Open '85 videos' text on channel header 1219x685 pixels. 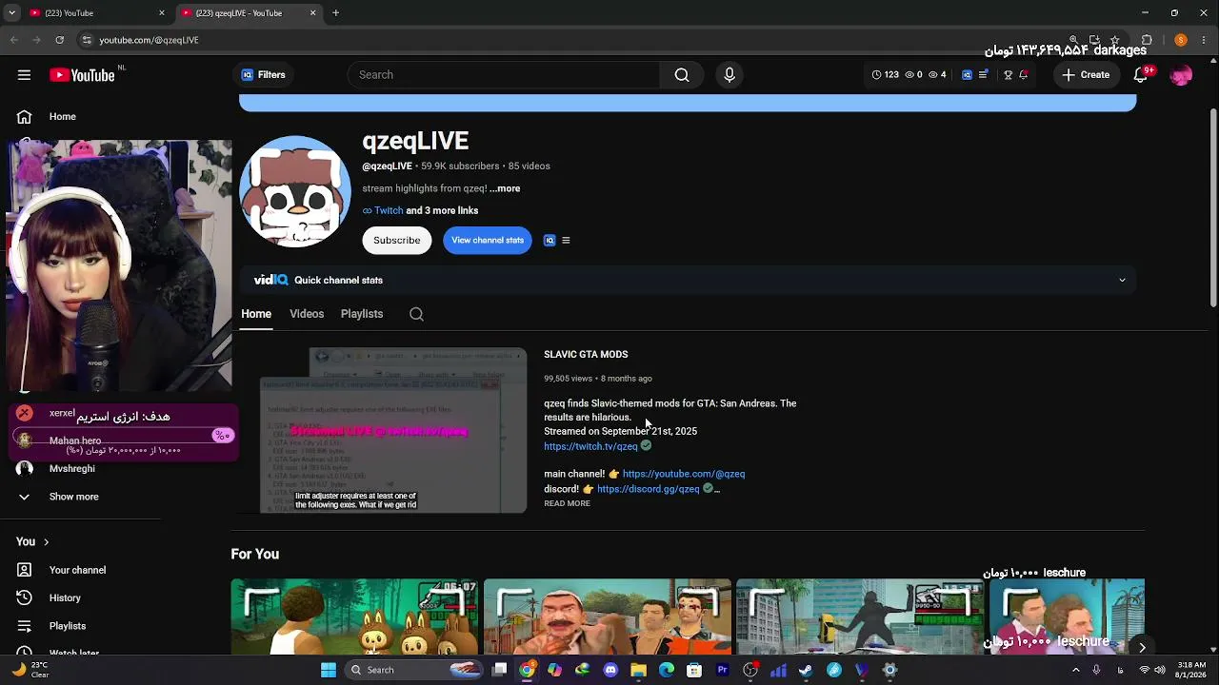[529, 166]
